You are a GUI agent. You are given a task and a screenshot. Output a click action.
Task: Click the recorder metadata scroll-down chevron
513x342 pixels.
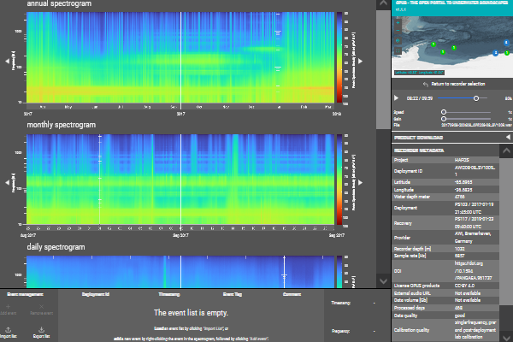click(506, 338)
